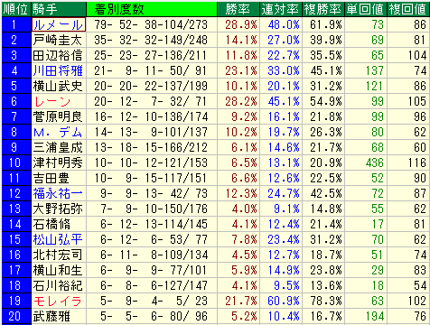Viewport: 430px width, 325px height.
Task: Sort by the 勝率 column header
Action: 238,9
